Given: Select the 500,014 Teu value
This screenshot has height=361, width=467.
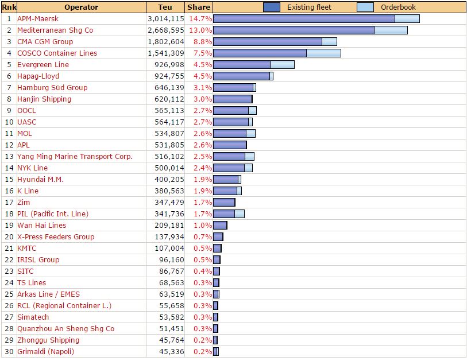Looking at the screenshot, I should (169, 168).
